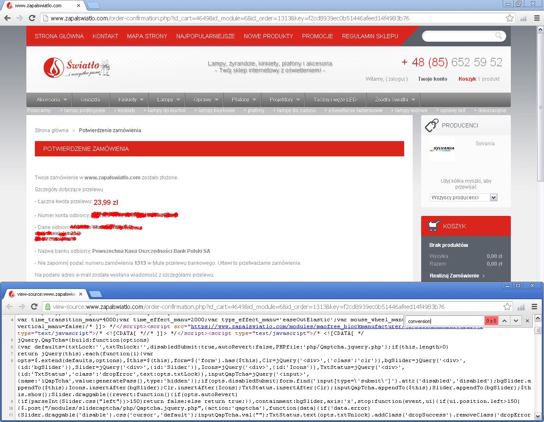Image resolution: width=544 pixels, height=422 pixels.
Task: Focus the site search input field
Action: click(x=460, y=36)
